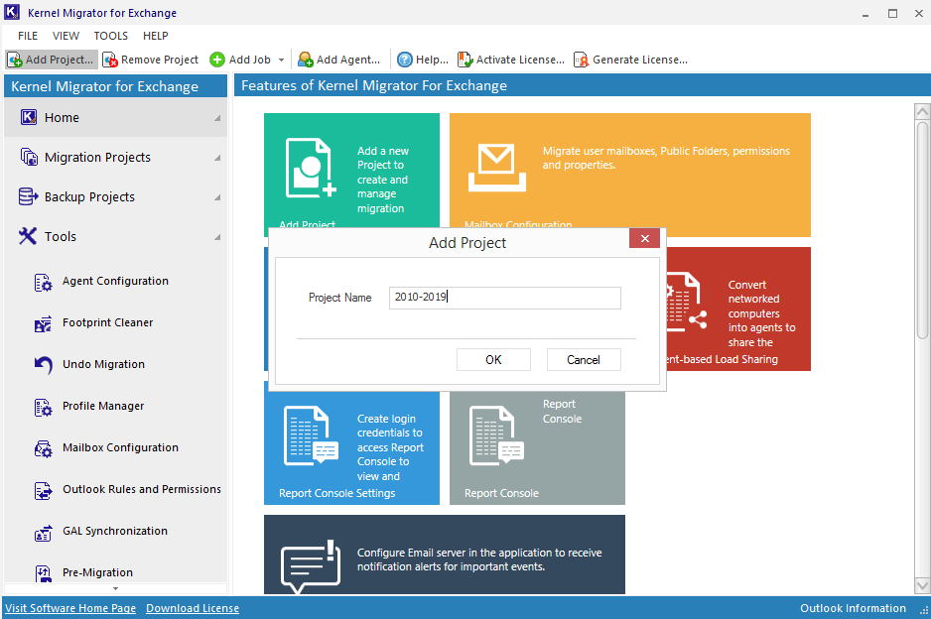The height and width of the screenshot is (619, 931).
Task: Click the Activate License toolbar icon
Action: click(x=465, y=60)
